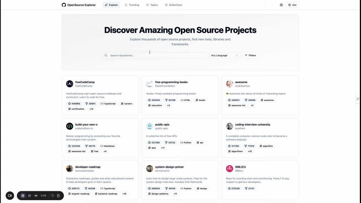361x203 pixels.
Task: Open the coding-interview-university repository title
Action: (253, 125)
